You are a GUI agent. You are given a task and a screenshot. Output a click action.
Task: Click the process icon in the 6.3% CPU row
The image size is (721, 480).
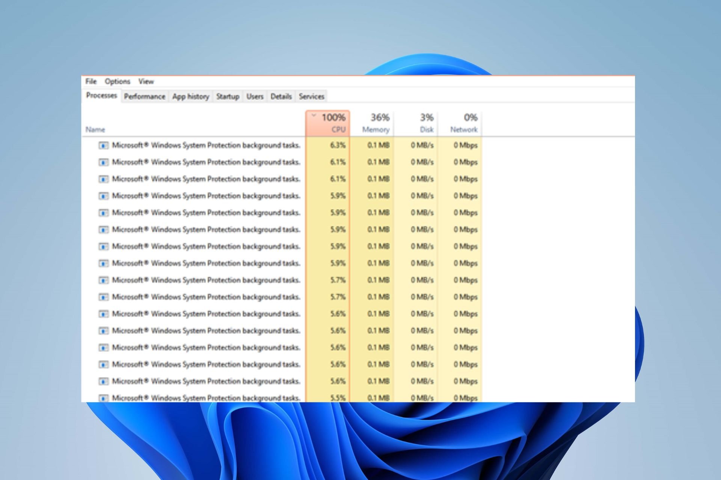click(x=103, y=145)
